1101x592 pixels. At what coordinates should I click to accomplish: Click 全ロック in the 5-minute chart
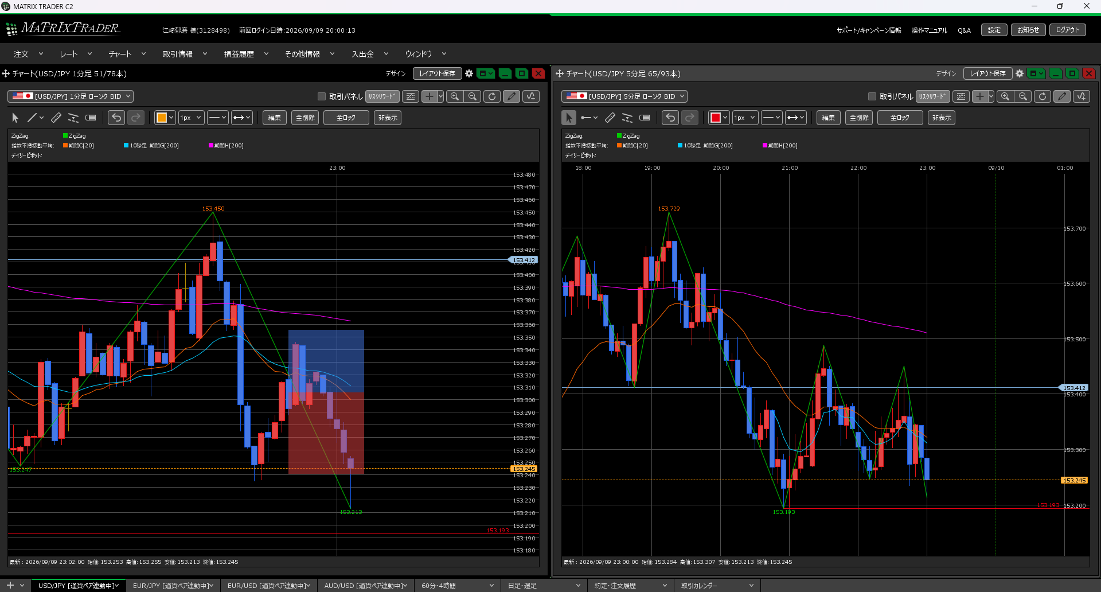pos(900,118)
